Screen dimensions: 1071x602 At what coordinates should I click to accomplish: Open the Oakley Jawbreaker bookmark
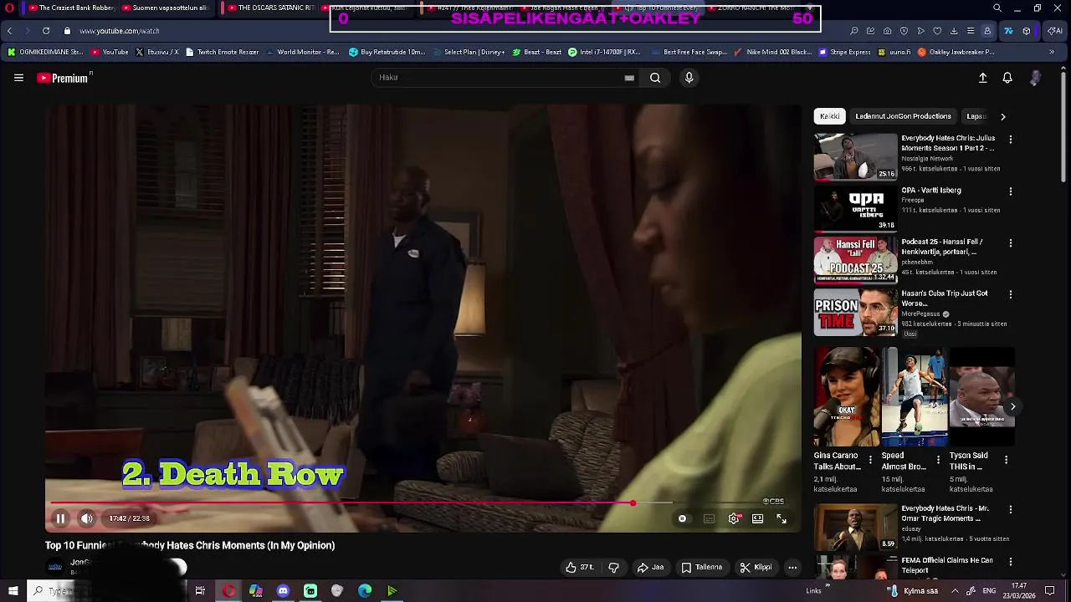(956, 52)
